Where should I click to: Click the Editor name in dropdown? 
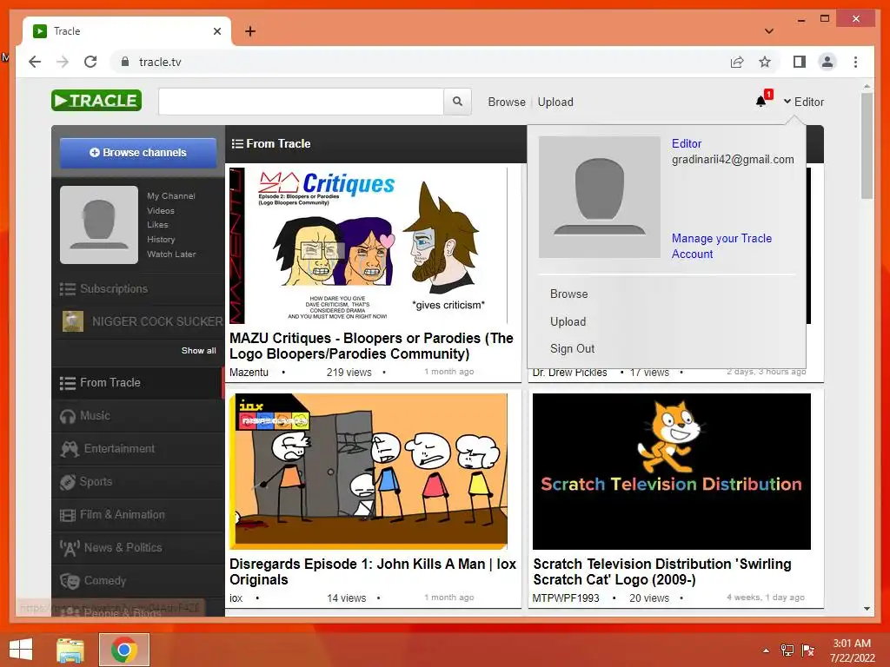click(x=687, y=143)
